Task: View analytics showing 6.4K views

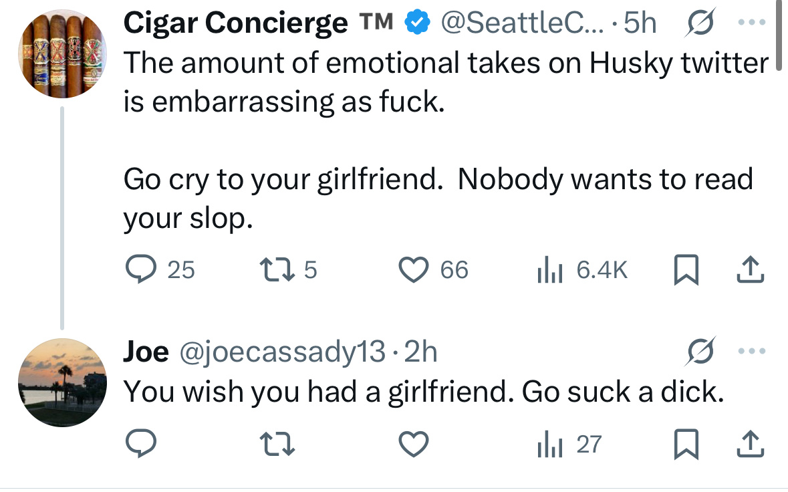Action: click(x=548, y=269)
